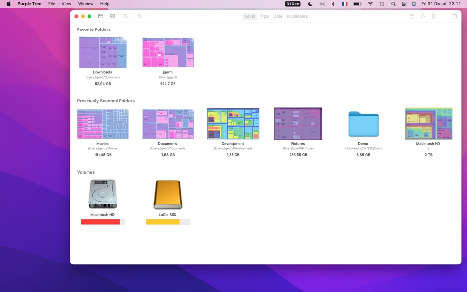Click the 1,68 GB size label
Image resolution: width=467 pixels, height=292 pixels.
click(168, 155)
